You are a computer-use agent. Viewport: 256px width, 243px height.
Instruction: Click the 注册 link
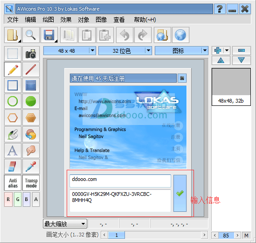pyautogui.click(x=176, y=137)
